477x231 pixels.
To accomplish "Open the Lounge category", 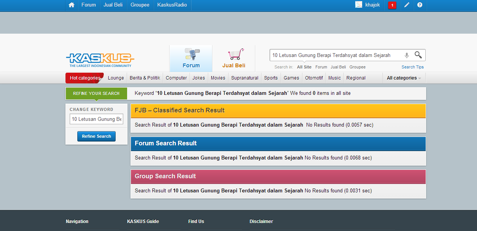I will 116,78.
